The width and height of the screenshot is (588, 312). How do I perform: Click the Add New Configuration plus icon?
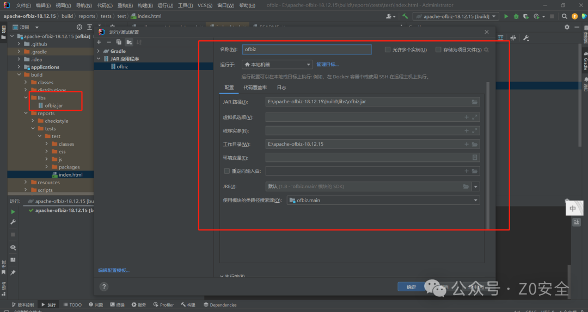click(99, 42)
